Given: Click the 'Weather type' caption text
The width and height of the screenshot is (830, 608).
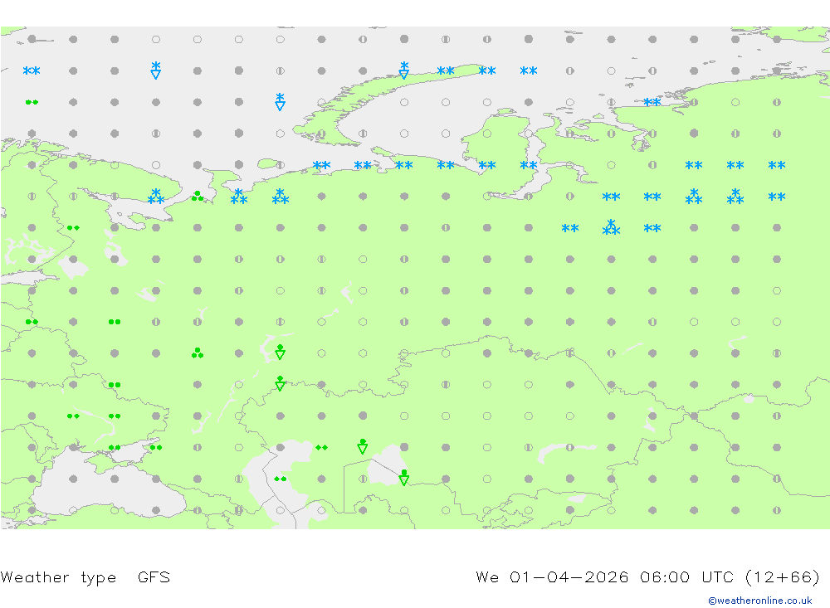Looking at the screenshot, I should 58,577.
